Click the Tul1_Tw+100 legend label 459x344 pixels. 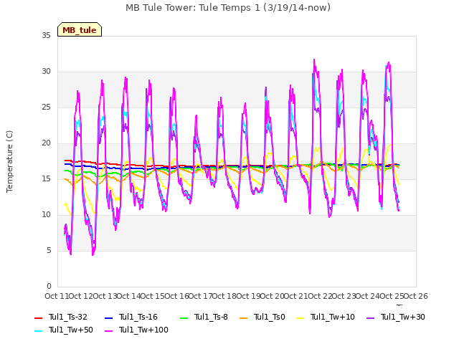point(143,330)
